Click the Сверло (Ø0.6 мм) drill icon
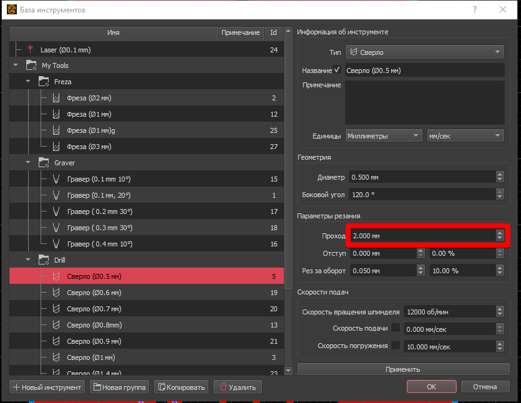This screenshot has width=521, height=403. point(56,293)
